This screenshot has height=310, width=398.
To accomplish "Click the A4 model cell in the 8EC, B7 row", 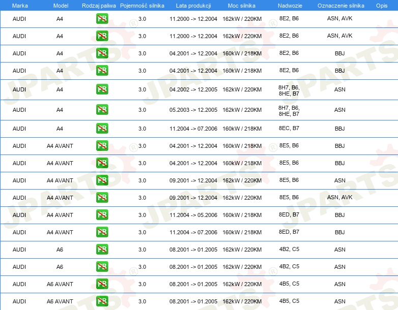I will pyautogui.click(x=60, y=129).
